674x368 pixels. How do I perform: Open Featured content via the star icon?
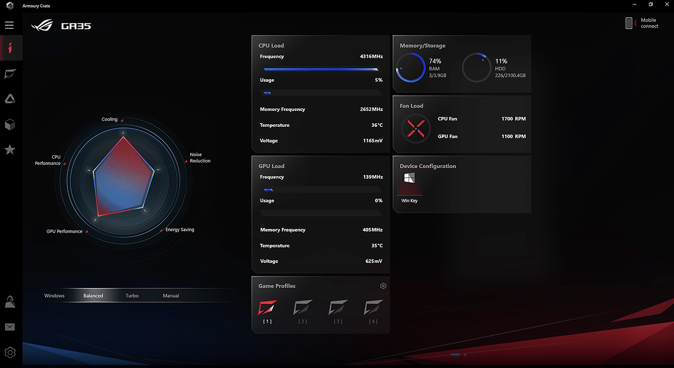click(x=9, y=150)
